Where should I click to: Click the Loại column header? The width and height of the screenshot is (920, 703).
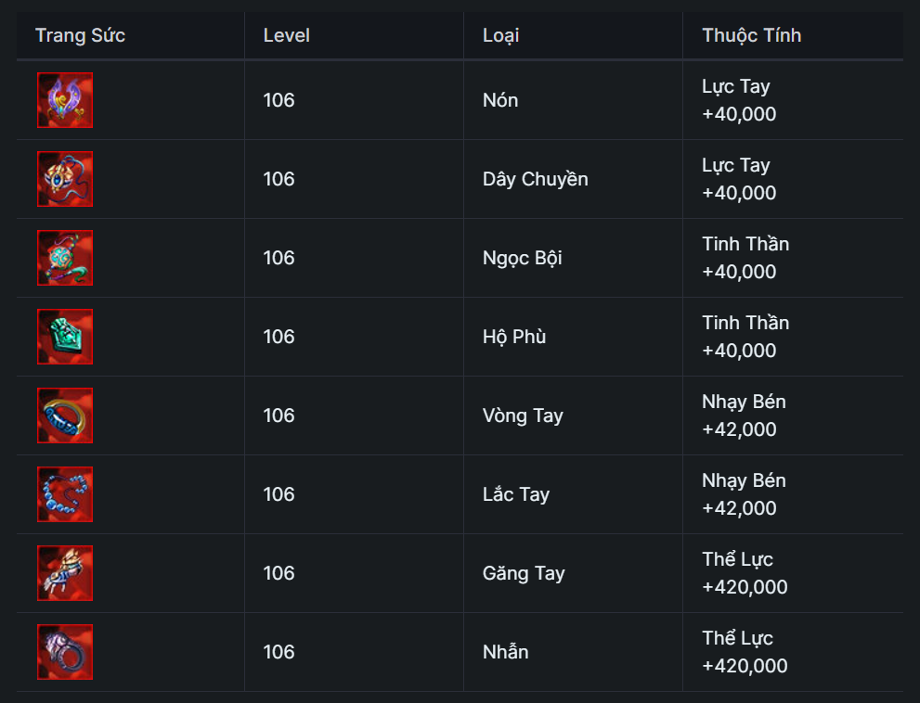tap(500, 36)
